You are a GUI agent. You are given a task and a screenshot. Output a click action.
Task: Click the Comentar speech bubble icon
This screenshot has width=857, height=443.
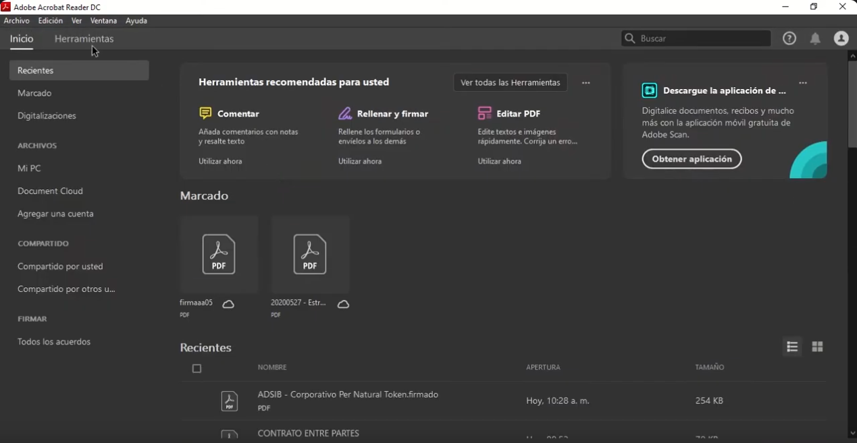coord(205,113)
